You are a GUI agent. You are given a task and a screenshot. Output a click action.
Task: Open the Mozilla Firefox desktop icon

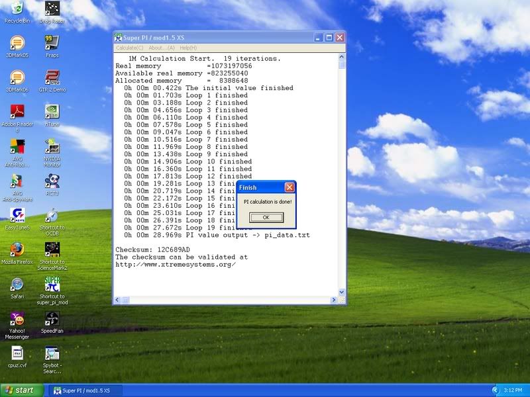[17, 253]
